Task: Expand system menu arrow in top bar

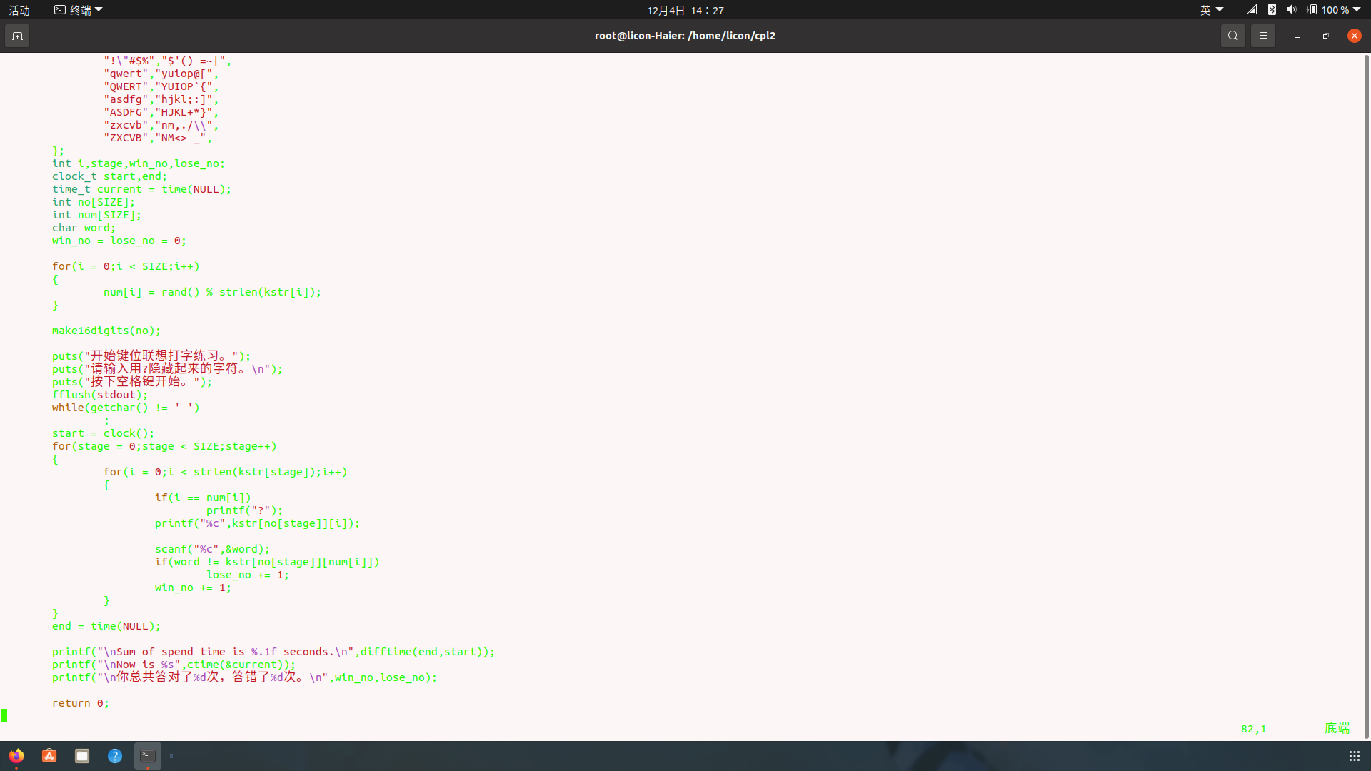Action: pos(1357,10)
